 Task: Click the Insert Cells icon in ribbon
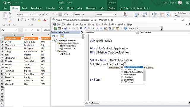[154, 14]
